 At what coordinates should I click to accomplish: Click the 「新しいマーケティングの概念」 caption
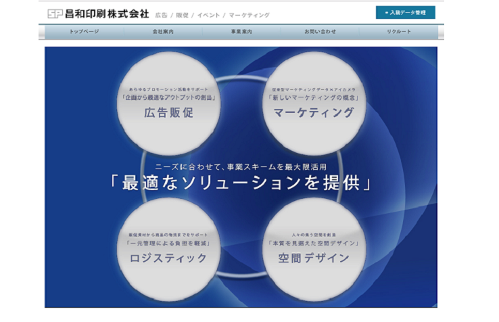(x=314, y=97)
